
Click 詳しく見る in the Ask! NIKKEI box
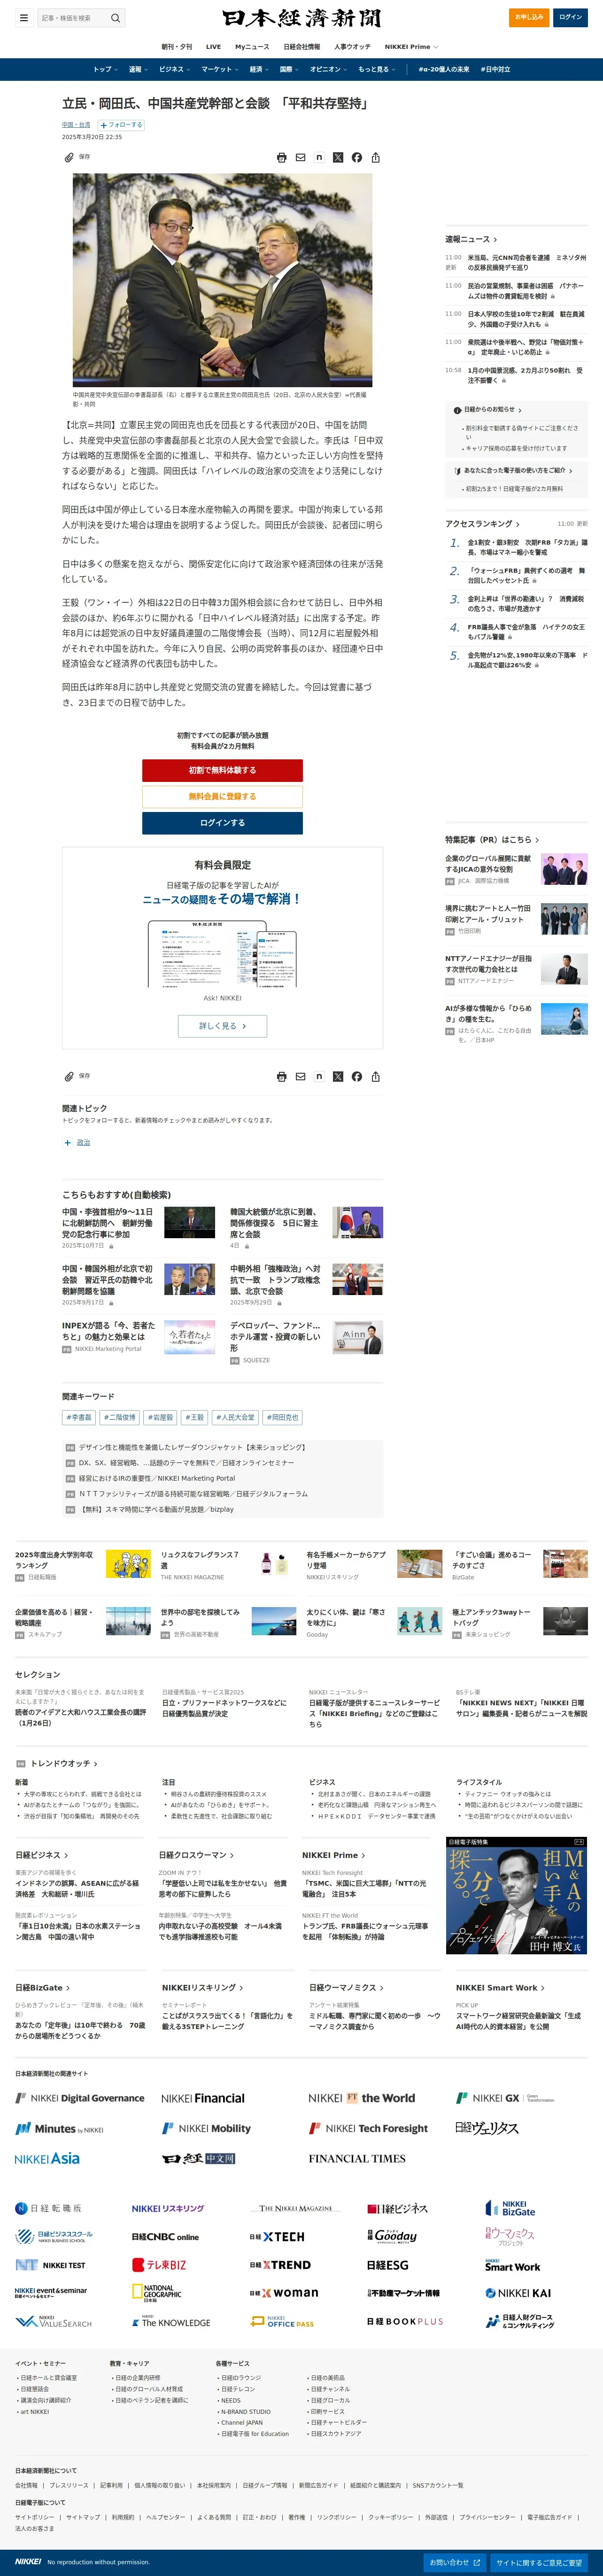pos(222,1026)
